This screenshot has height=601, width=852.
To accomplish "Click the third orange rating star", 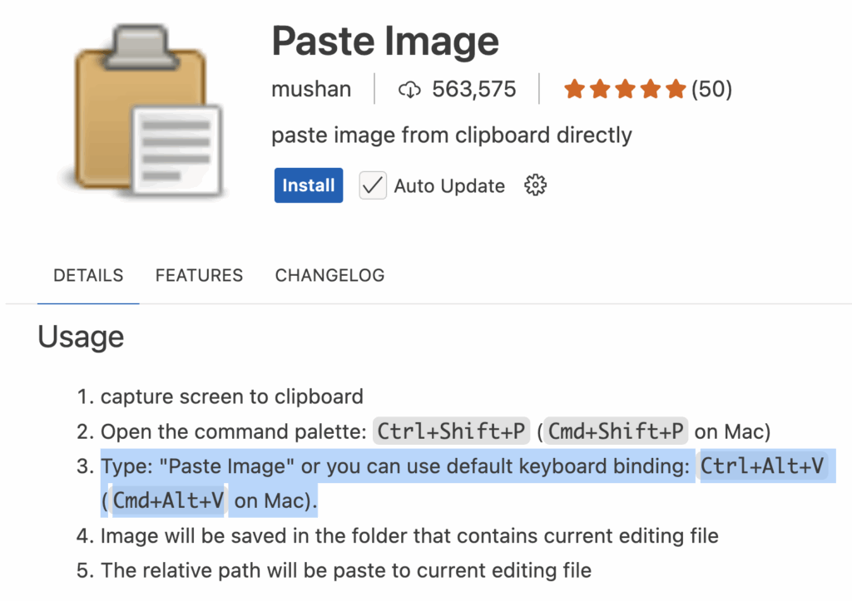I will (625, 88).
